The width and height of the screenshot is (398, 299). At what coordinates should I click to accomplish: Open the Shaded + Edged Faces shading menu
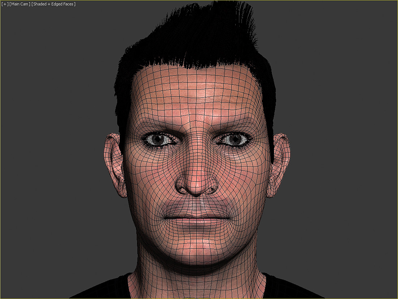pos(54,4)
